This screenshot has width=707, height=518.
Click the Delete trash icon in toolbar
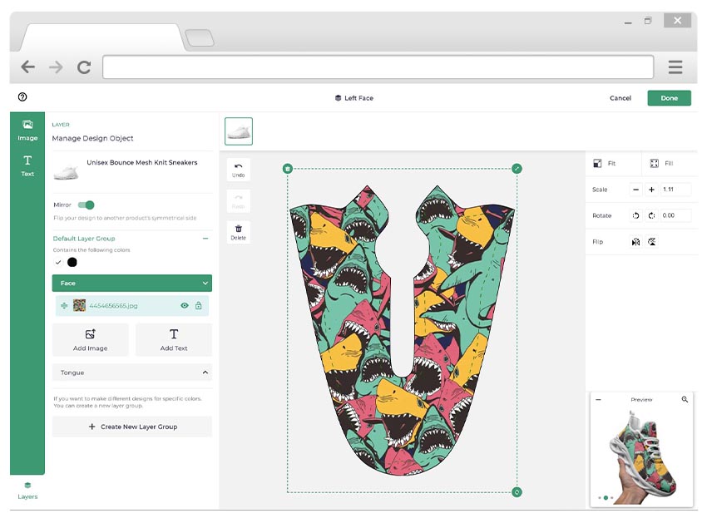pos(238,232)
